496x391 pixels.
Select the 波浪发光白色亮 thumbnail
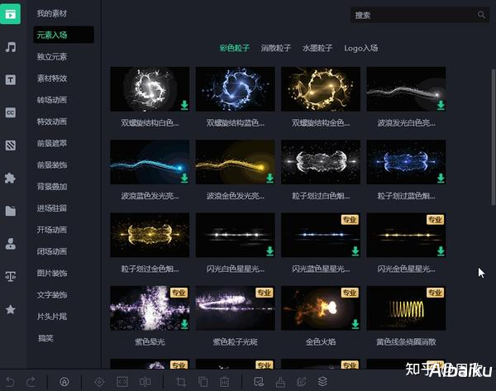tap(406, 89)
